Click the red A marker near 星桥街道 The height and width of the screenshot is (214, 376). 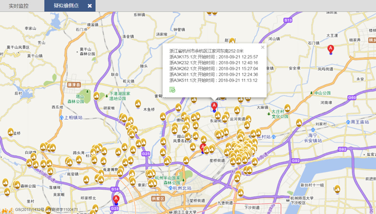(x=203, y=148)
